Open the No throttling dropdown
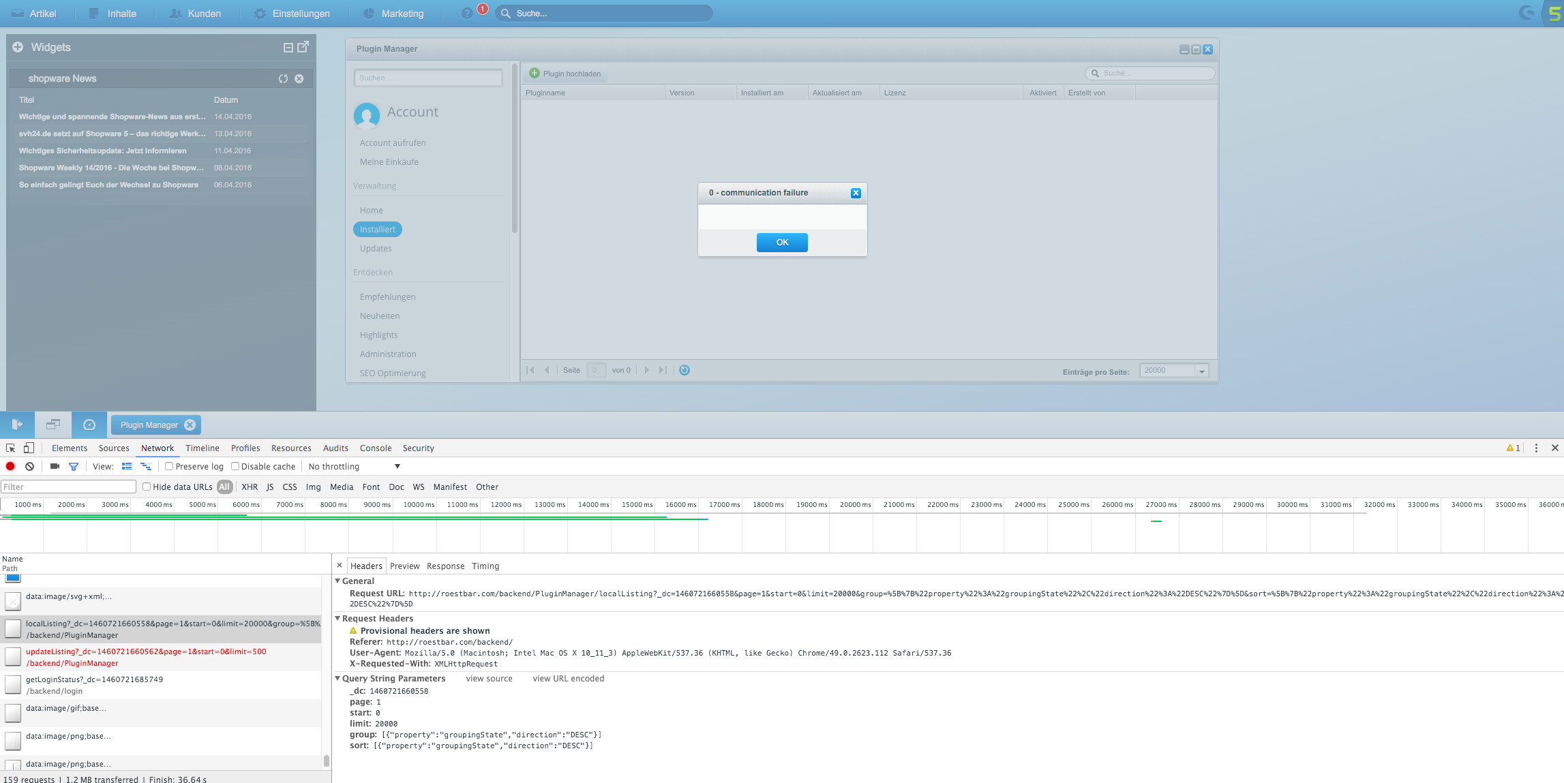The height and width of the screenshot is (783, 1564). click(x=354, y=466)
